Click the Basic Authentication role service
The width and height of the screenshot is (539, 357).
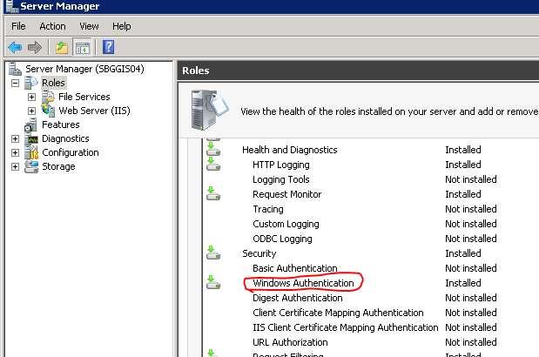coord(295,268)
